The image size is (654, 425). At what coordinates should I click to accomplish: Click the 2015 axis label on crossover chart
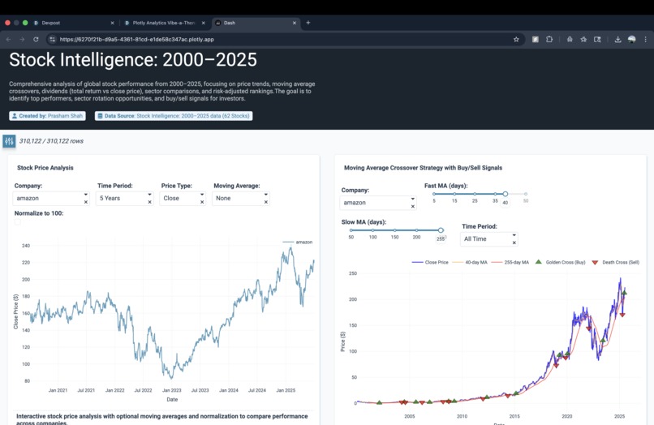(x=514, y=416)
